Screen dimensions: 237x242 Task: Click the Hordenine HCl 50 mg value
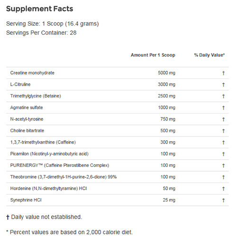point(169,189)
